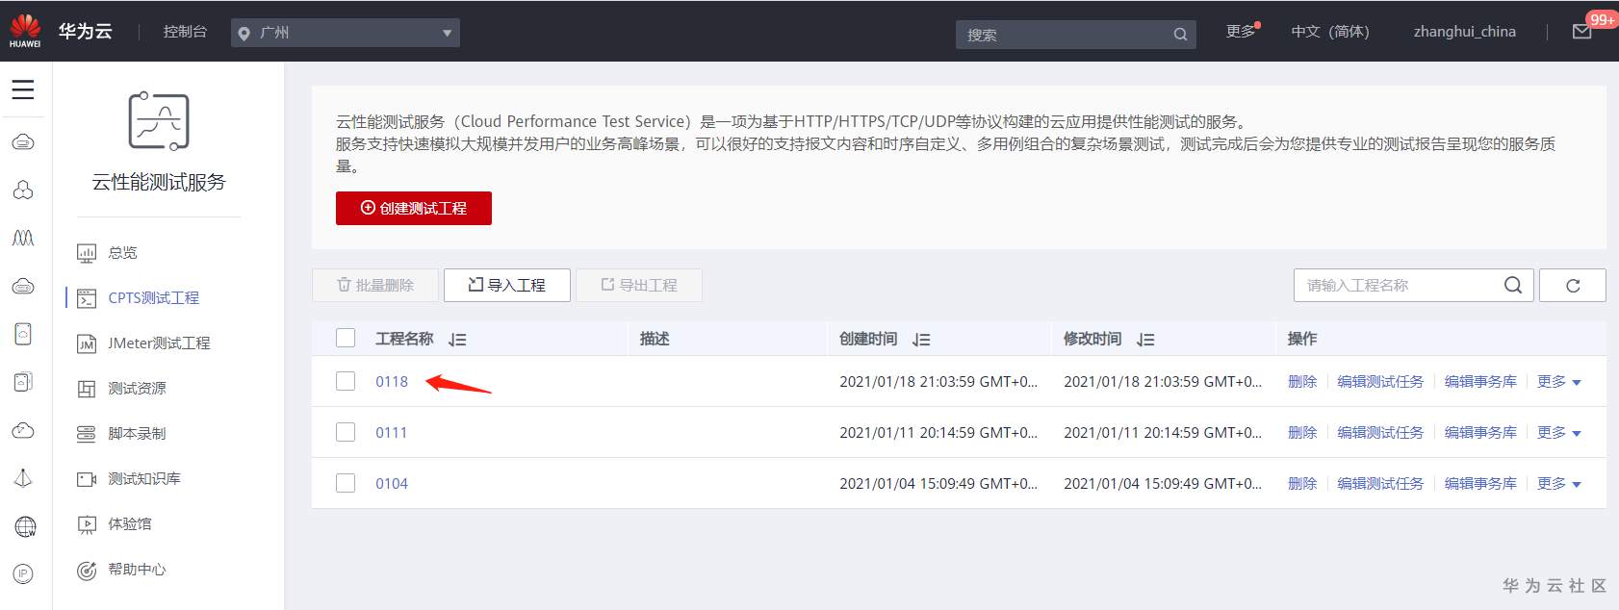Sort by 工程名称 column sort icon
The width and height of the screenshot is (1619, 610).
(457, 340)
